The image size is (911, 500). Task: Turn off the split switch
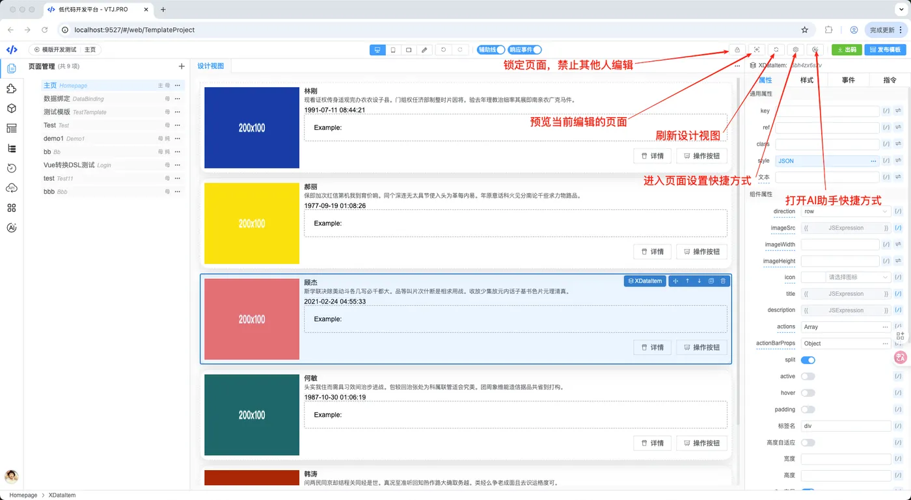pos(808,360)
